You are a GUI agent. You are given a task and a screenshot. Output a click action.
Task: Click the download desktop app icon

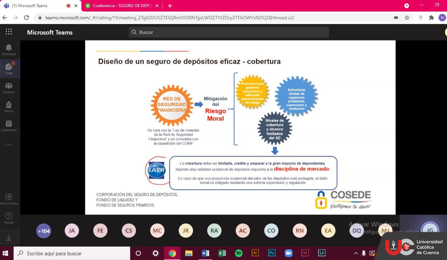pyautogui.click(x=9, y=237)
